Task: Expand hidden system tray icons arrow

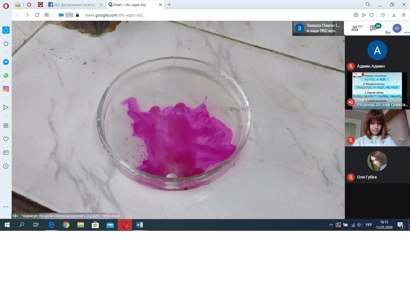Action: [x=331, y=225]
